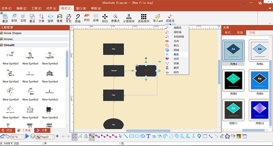Screen dimensions: 273x146
Task: Expand the 成路径 dropdown arrow
Action: point(170,24)
